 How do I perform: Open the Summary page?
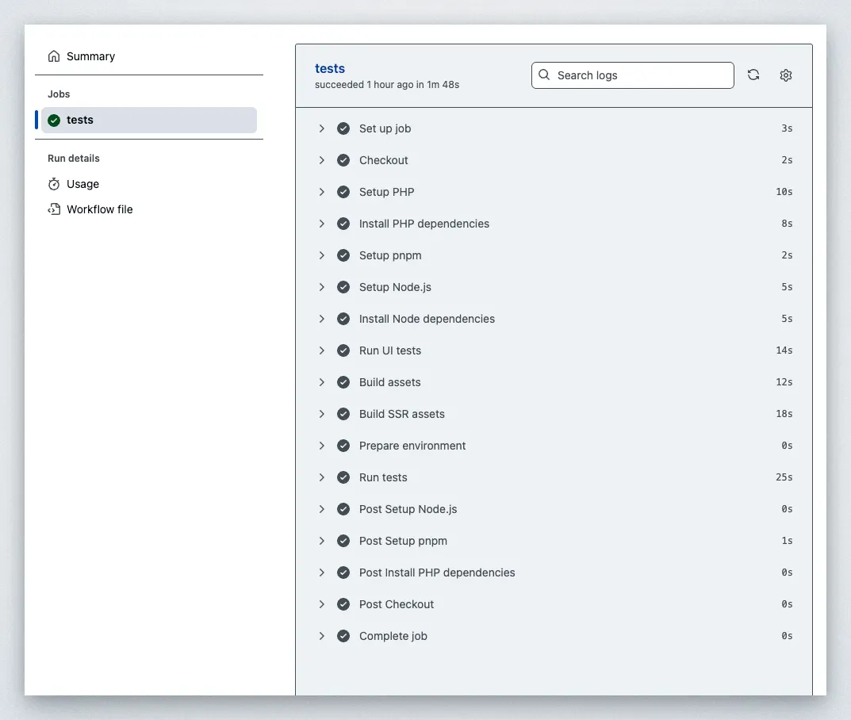click(90, 56)
